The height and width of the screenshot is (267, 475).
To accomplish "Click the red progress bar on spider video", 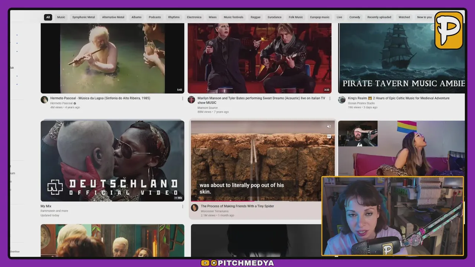I will coord(223,201).
